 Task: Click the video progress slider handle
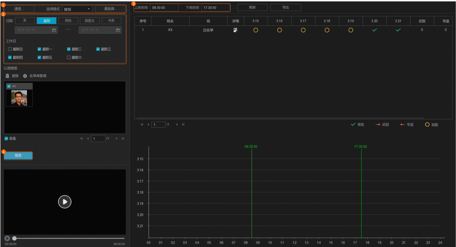click(14, 238)
